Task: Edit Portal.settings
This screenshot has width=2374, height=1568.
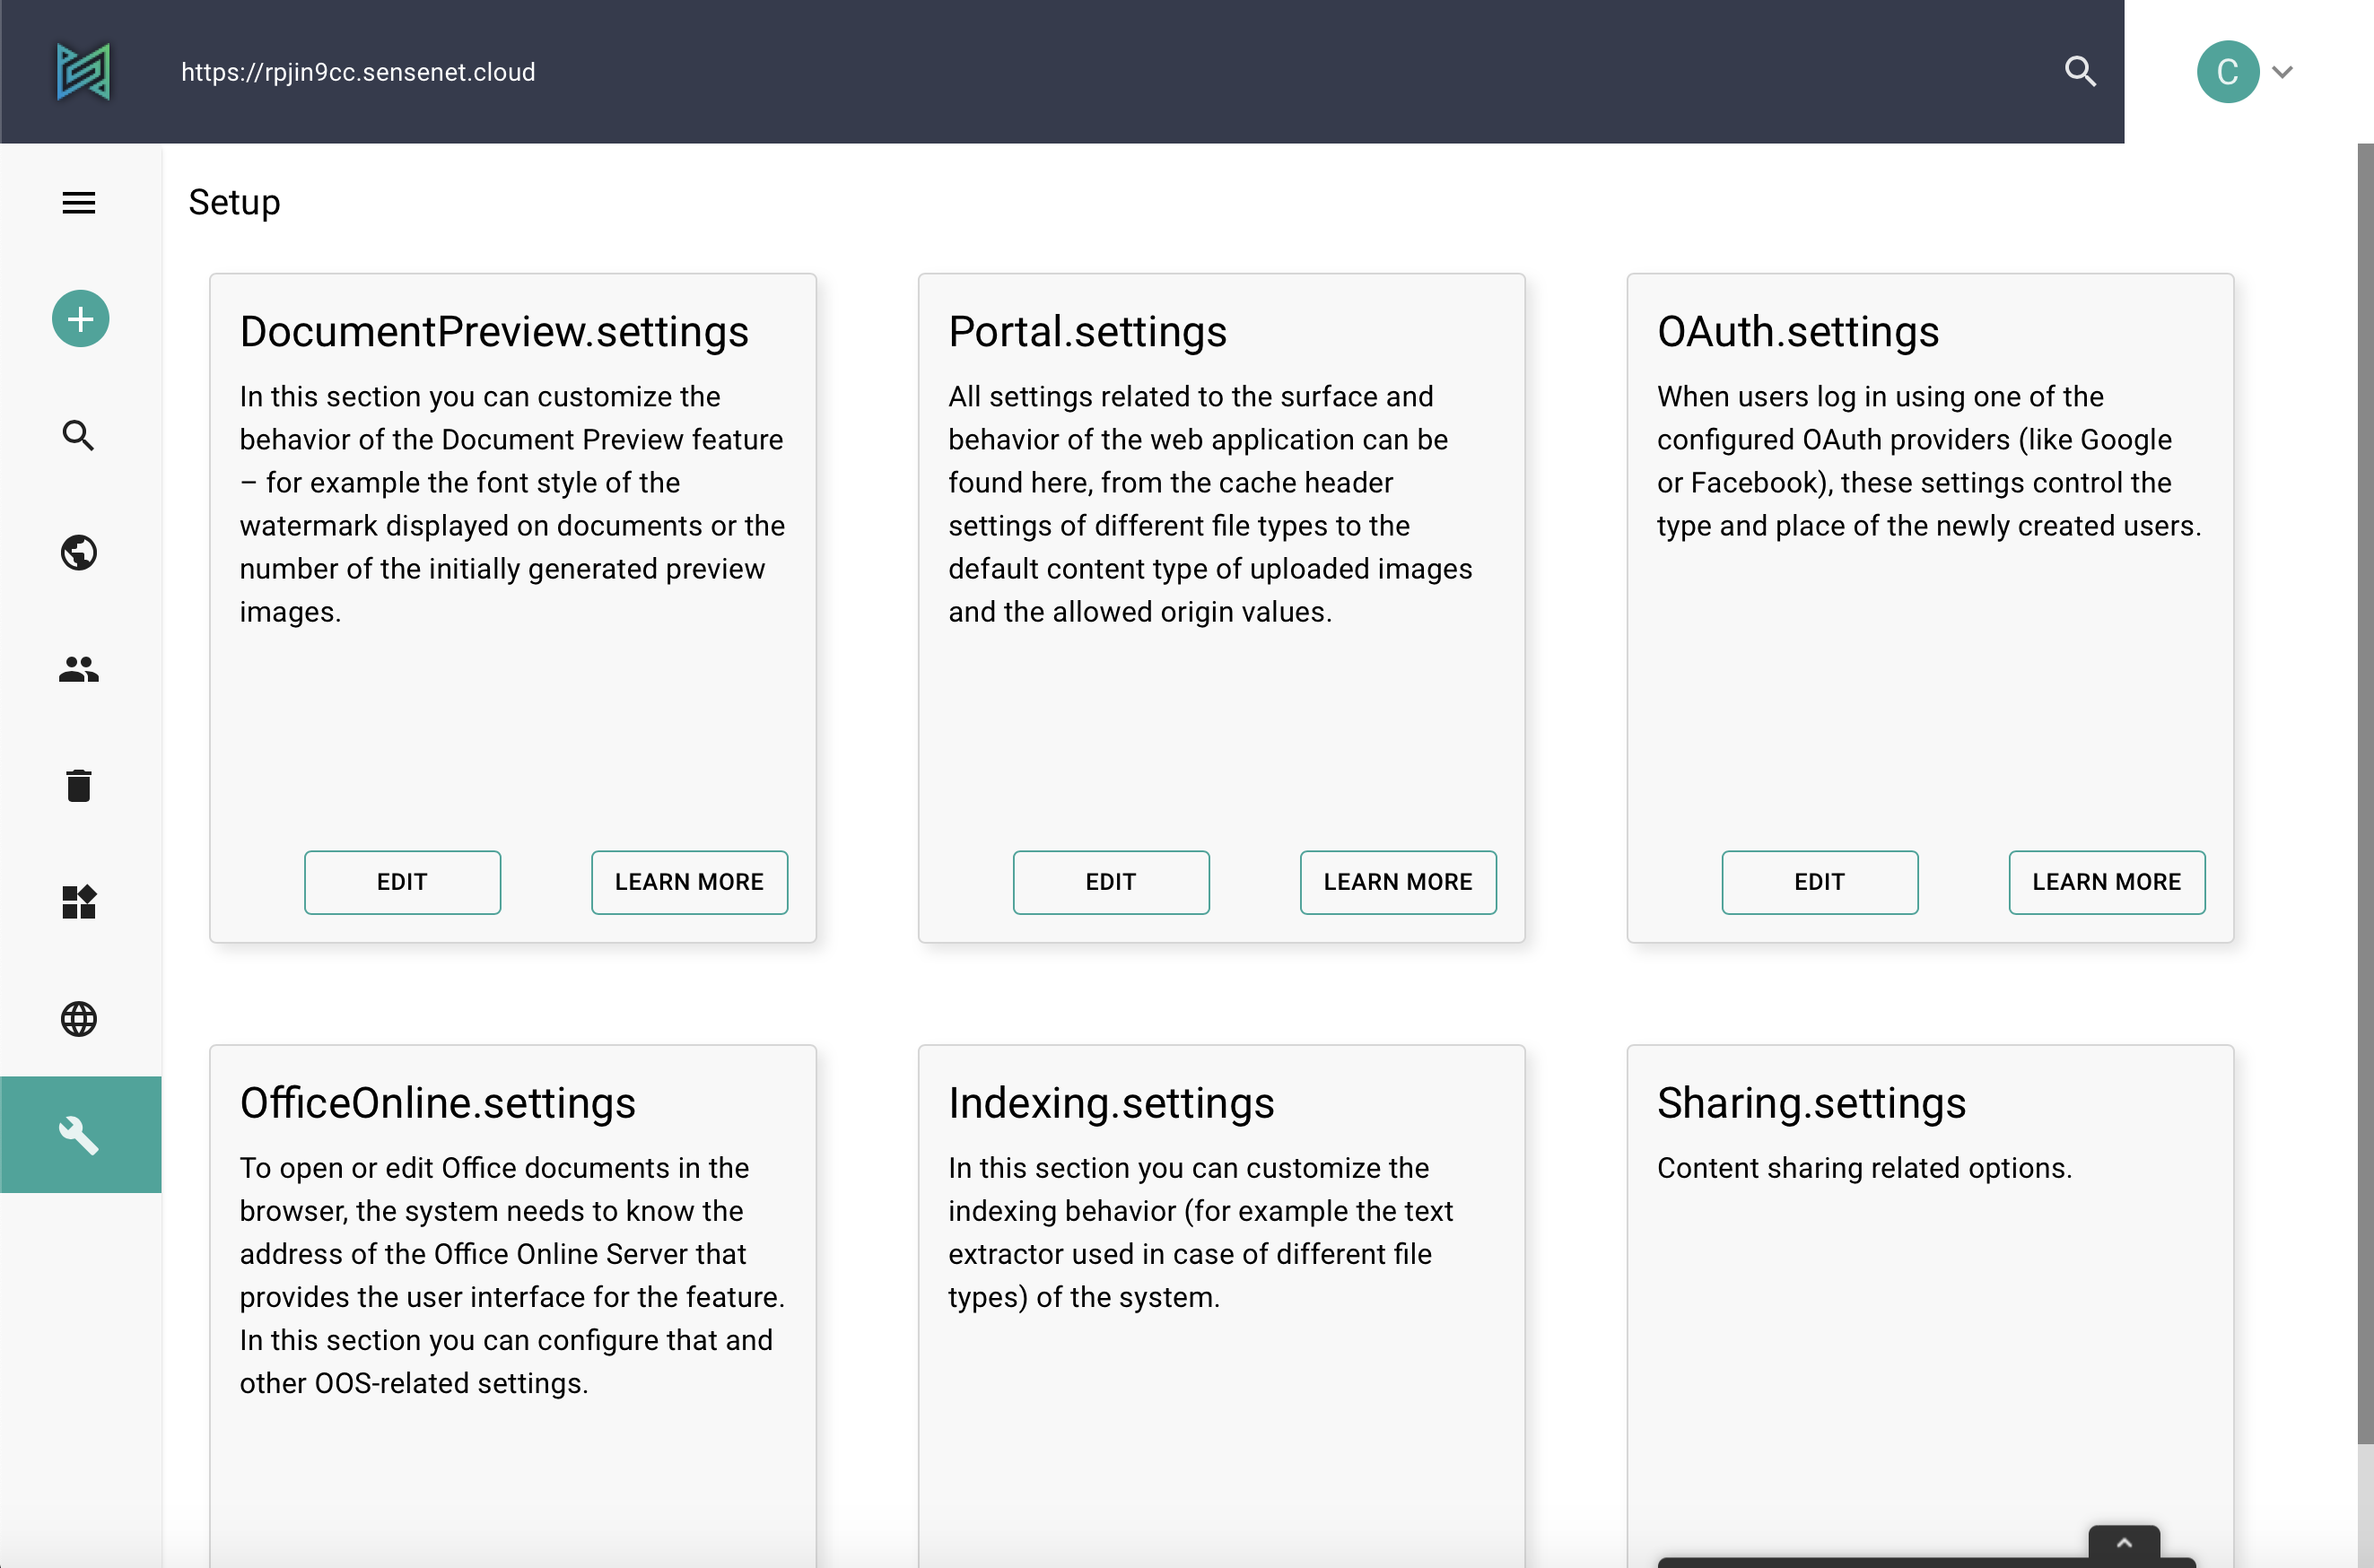Action: click(1111, 882)
